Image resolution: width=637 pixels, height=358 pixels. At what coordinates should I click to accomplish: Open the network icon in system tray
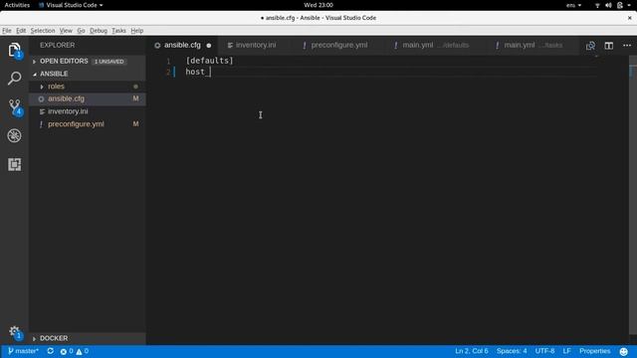(597, 5)
